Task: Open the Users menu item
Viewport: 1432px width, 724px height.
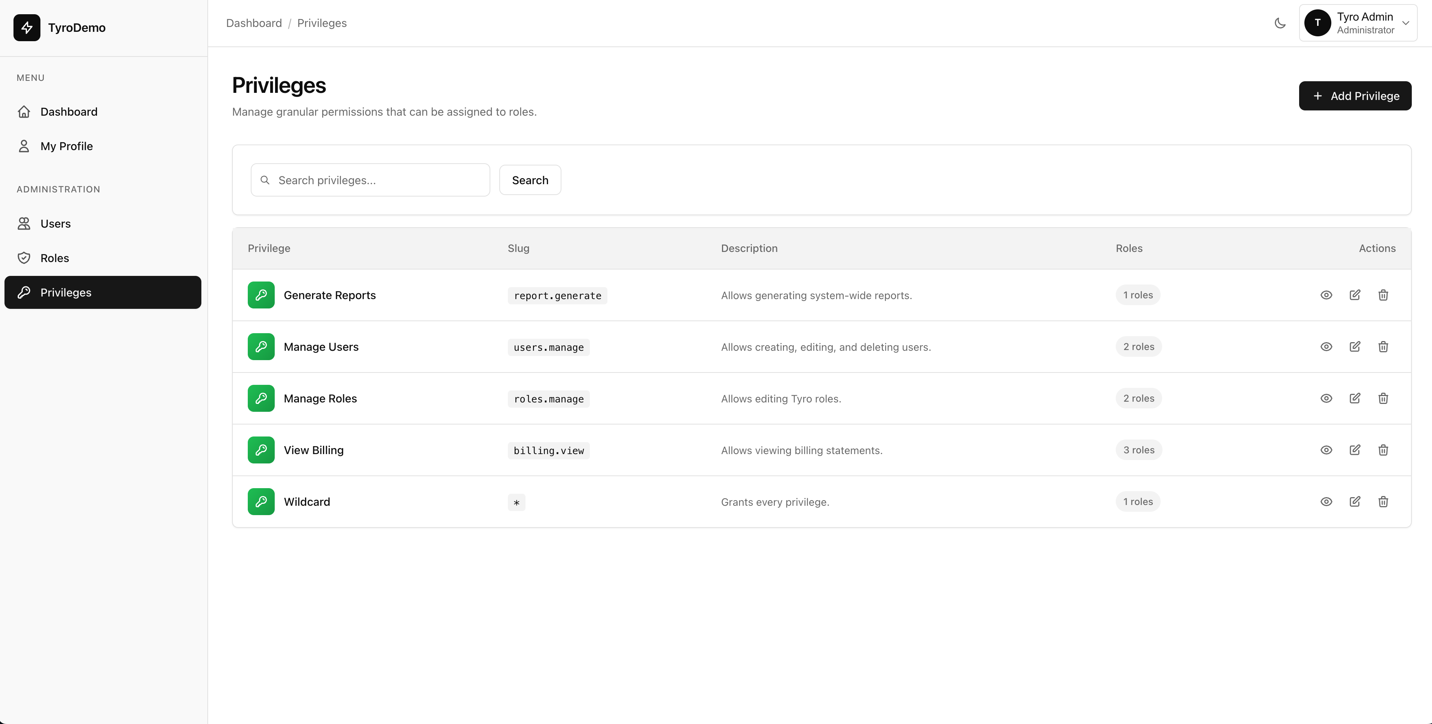Action: click(x=56, y=224)
